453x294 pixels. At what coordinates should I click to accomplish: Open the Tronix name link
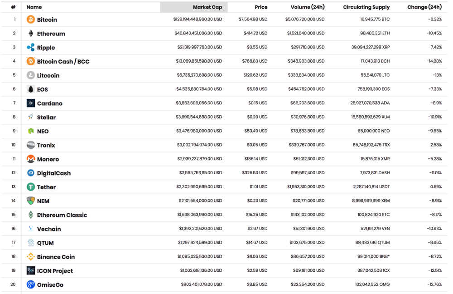point(46,145)
